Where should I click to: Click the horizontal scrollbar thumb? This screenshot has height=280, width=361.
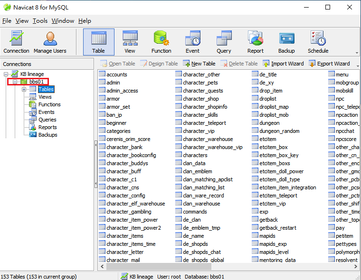(x=159, y=266)
